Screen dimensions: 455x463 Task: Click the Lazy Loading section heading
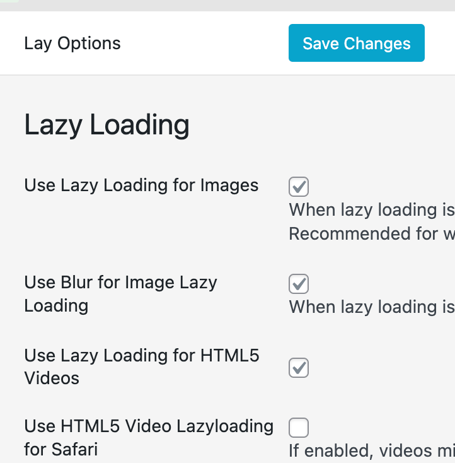107,125
